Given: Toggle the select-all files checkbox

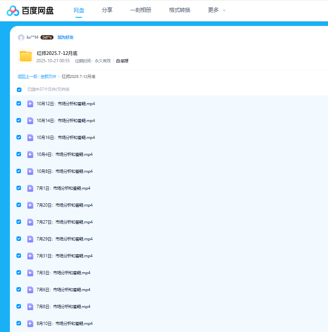Looking at the screenshot, I should [19, 89].
